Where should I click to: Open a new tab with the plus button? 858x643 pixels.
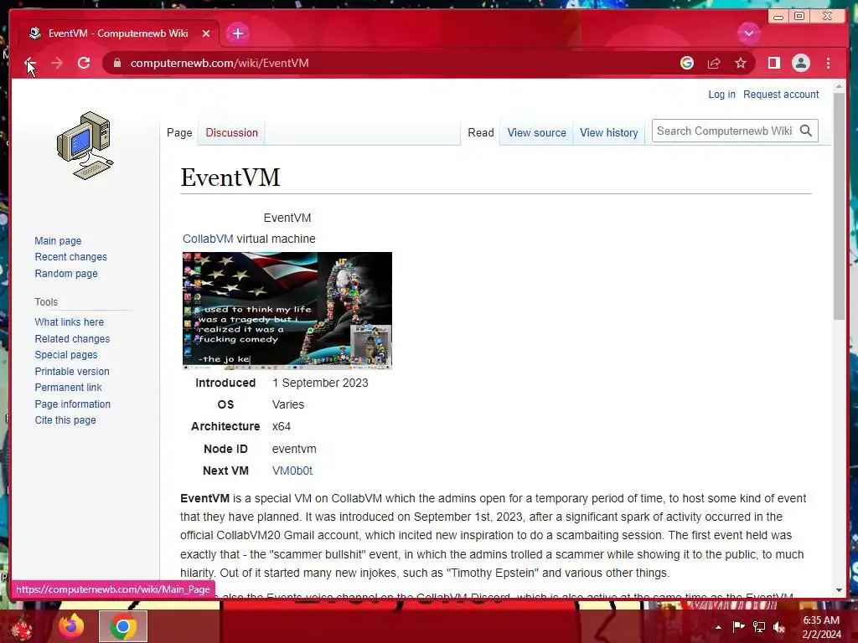click(x=237, y=33)
